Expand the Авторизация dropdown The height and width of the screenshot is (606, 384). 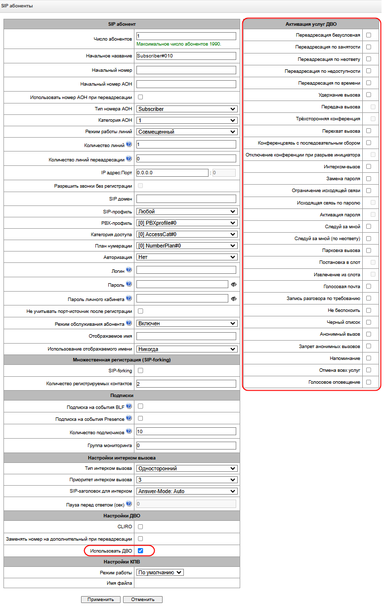tap(187, 257)
